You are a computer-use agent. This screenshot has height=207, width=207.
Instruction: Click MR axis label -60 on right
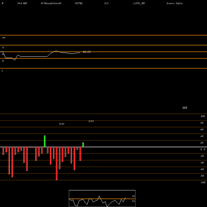pos(202,169)
